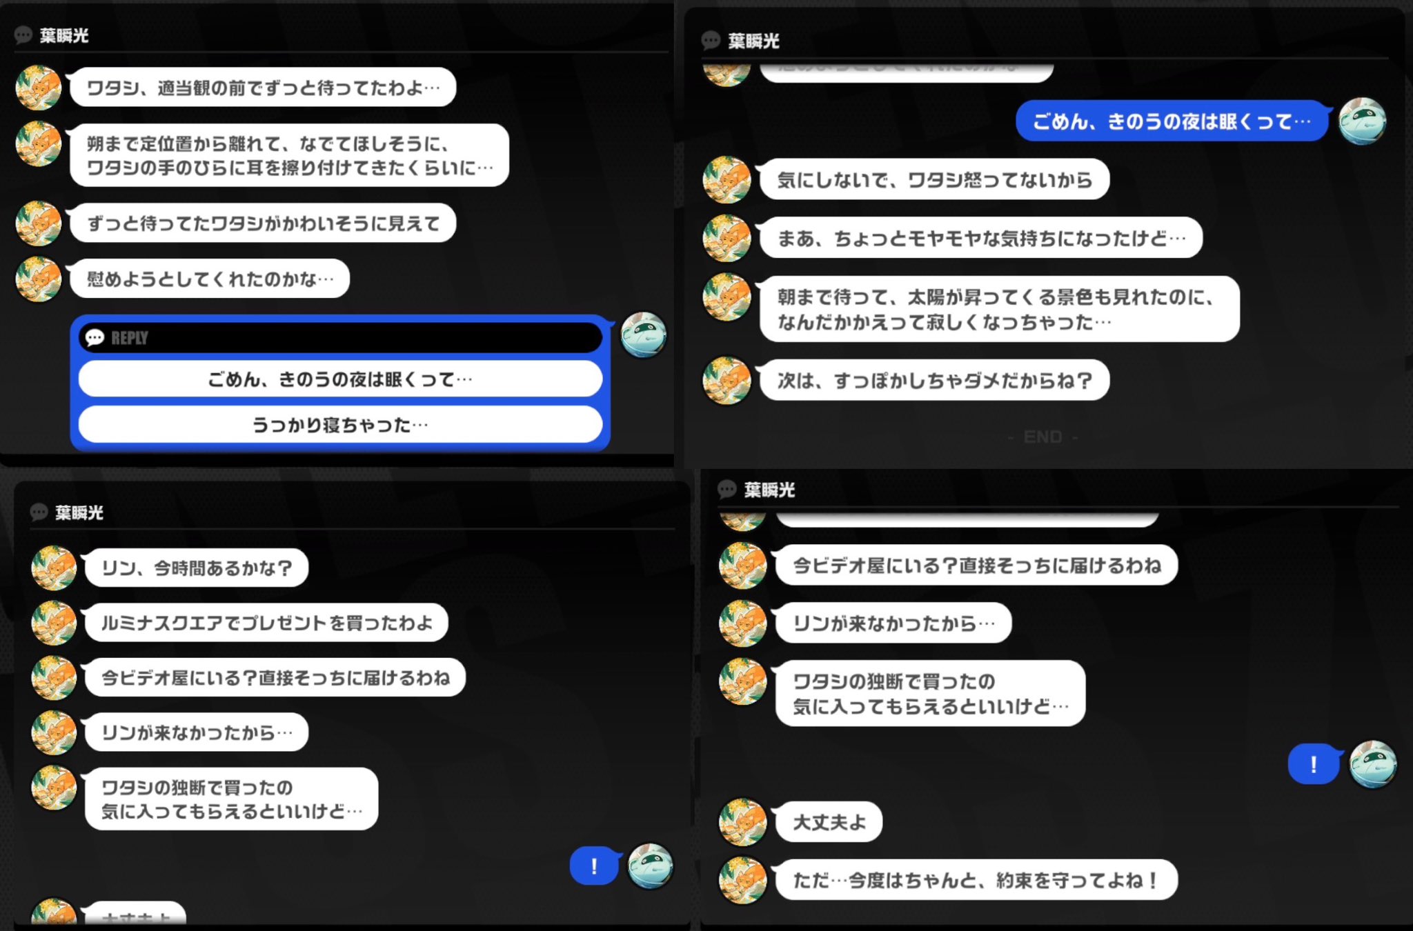This screenshot has height=931, width=1413.
Task: Click chat icon next to top-right 葉瞬光 header
Action: coord(711,41)
